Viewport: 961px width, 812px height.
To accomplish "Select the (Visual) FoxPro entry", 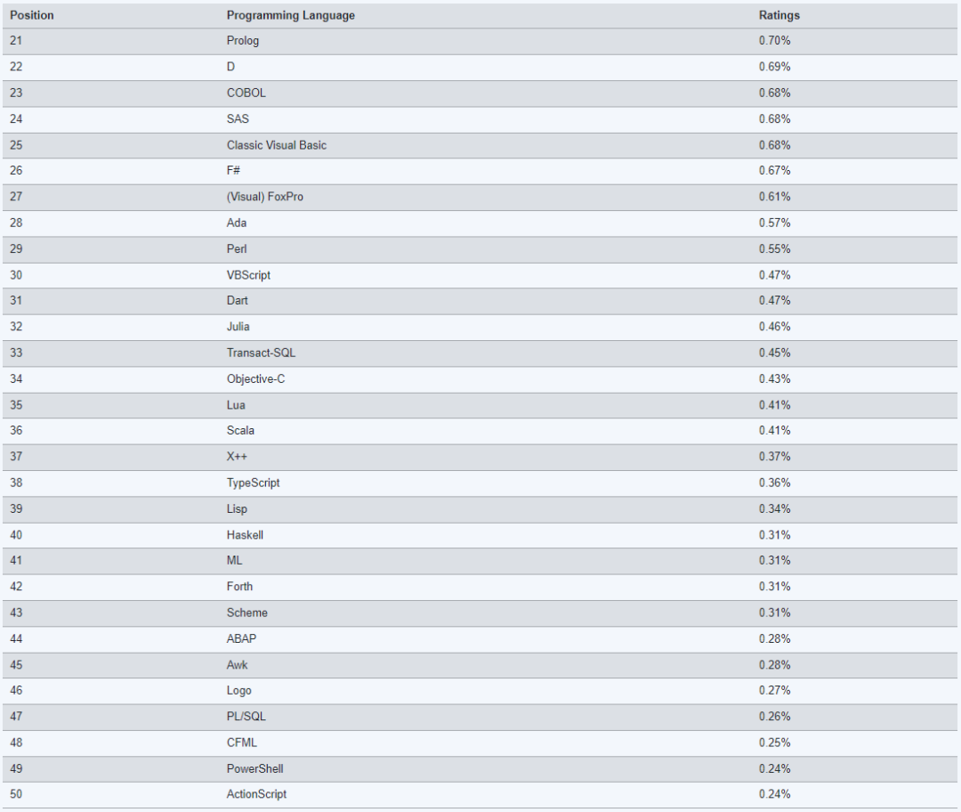I will pyautogui.click(x=265, y=197).
